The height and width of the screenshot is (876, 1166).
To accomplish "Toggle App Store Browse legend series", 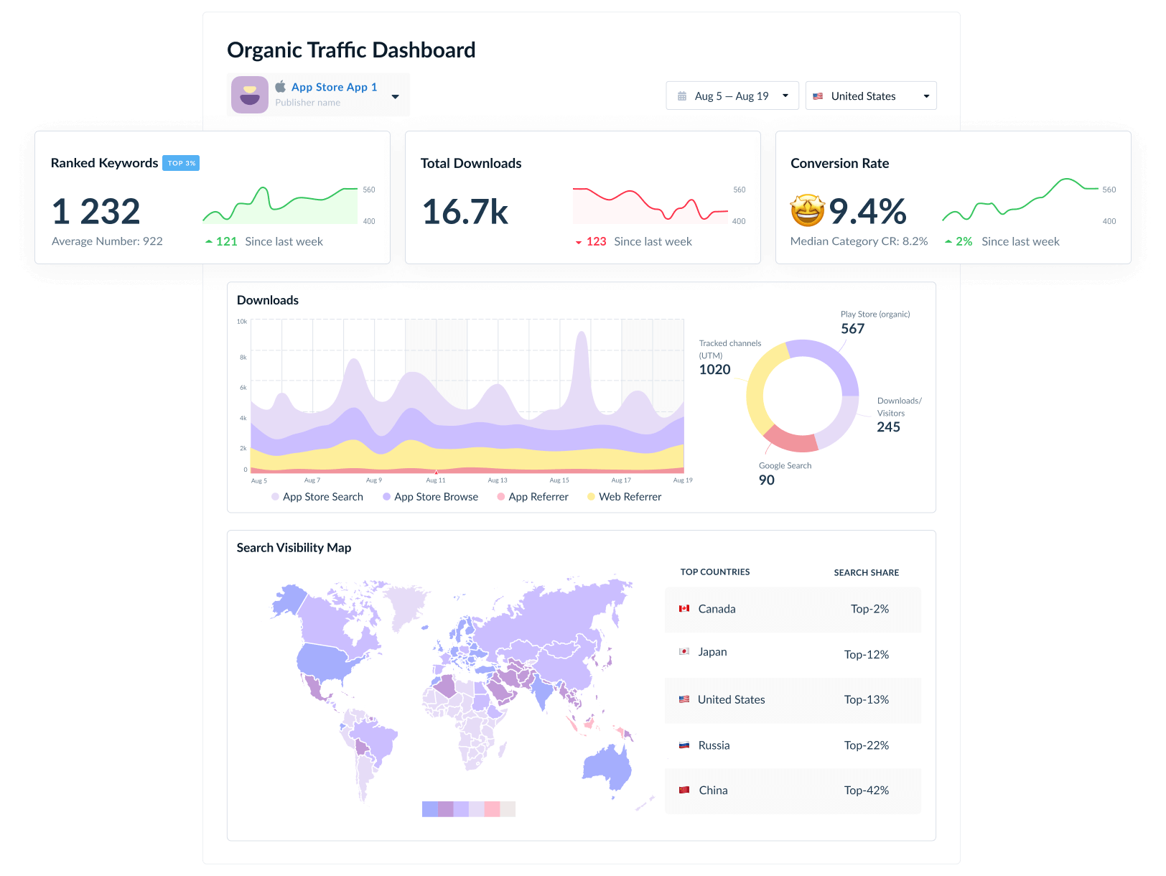I will coord(430,497).
